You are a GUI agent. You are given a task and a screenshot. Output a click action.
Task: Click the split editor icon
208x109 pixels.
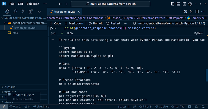197,12
